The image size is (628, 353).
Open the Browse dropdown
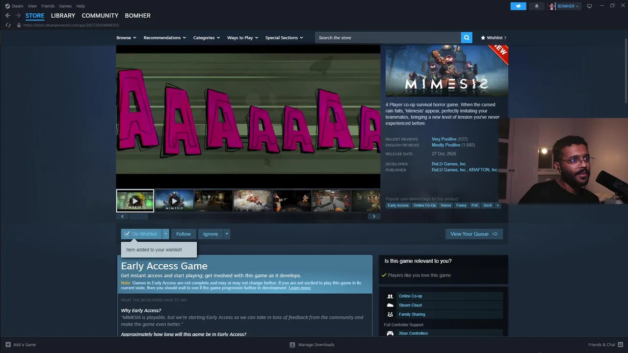pos(126,38)
